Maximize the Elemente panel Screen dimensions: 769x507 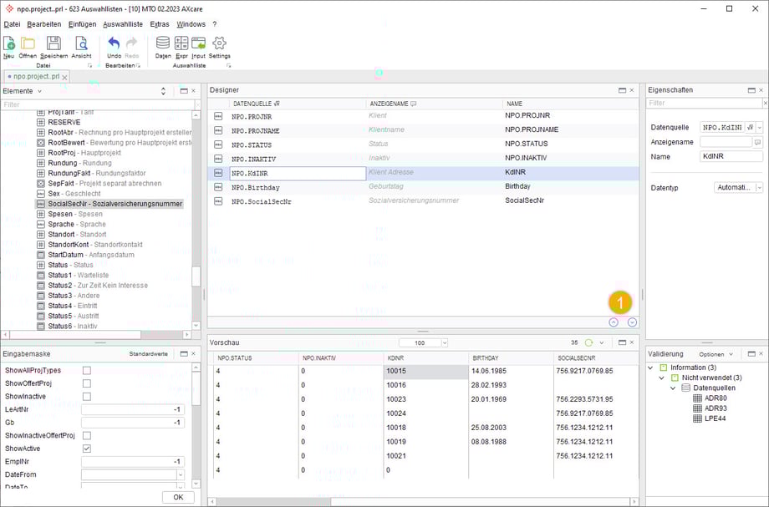tap(184, 90)
